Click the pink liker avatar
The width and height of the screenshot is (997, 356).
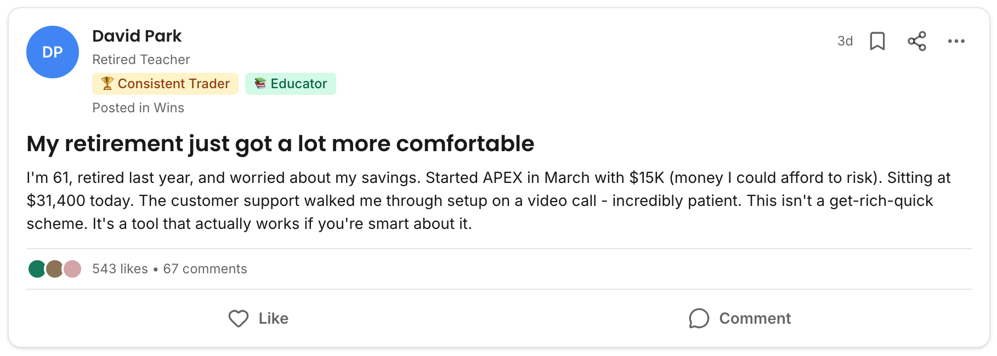(x=72, y=269)
